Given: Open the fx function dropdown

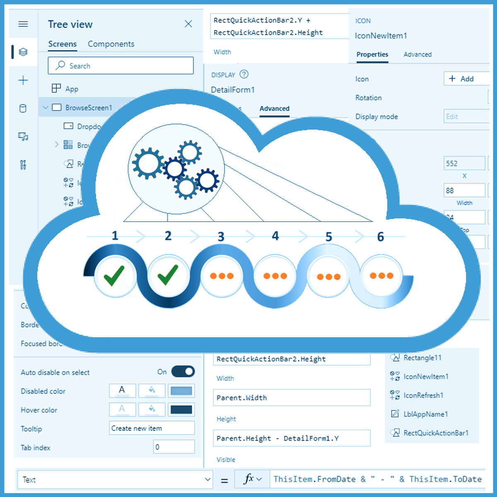Looking at the screenshot, I should [252, 479].
